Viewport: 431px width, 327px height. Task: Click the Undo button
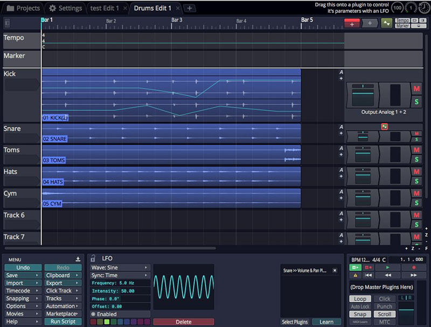tap(23, 267)
